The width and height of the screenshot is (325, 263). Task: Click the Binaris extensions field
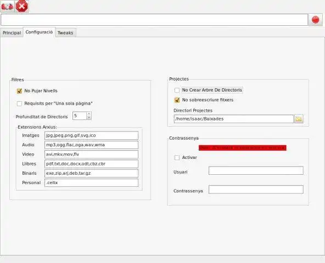(91, 173)
